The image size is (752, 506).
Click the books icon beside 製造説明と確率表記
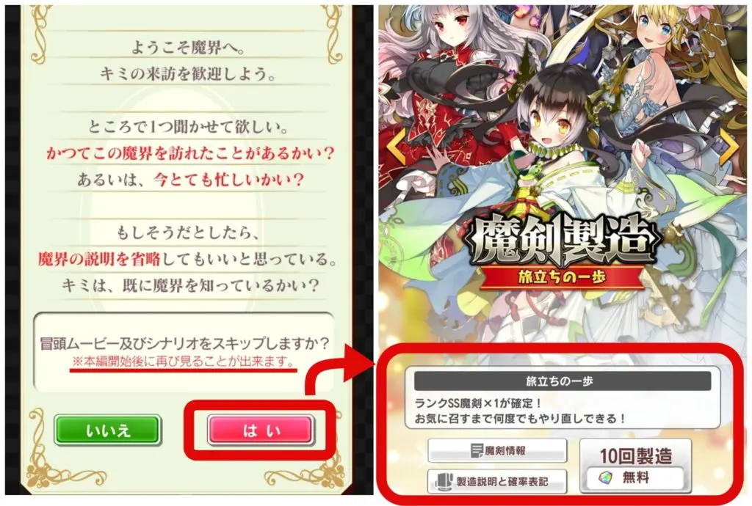(444, 481)
